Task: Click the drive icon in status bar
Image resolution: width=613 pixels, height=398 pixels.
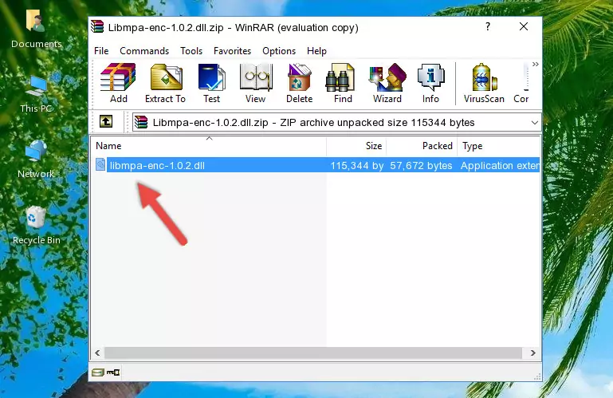Action: [x=98, y=372]
